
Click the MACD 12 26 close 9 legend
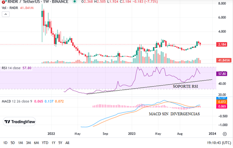17,101
